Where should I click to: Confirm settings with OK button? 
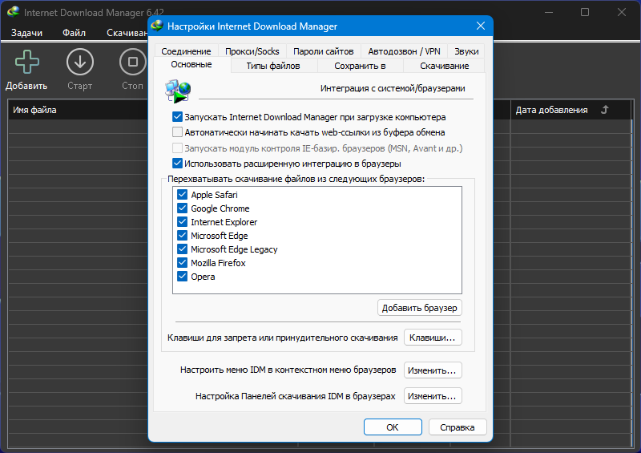393,427
